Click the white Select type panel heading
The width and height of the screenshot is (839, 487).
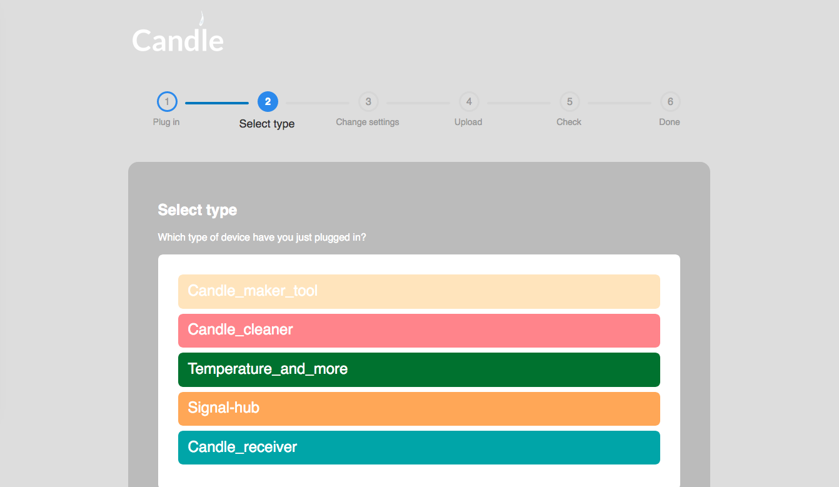pyautogui.click(x=198, y=210)
